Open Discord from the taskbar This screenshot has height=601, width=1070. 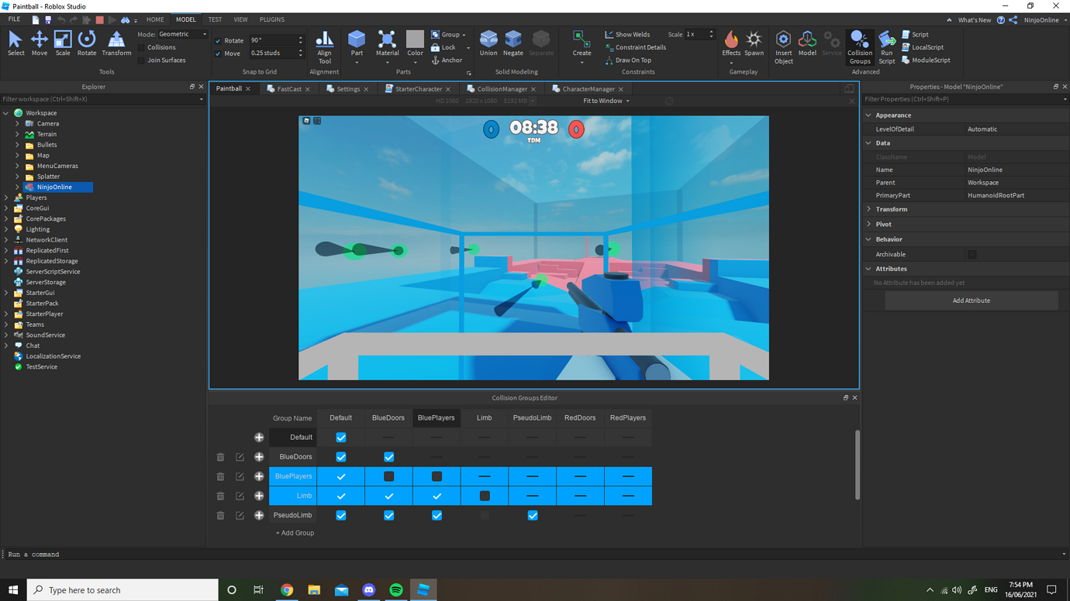click(369, 589)
